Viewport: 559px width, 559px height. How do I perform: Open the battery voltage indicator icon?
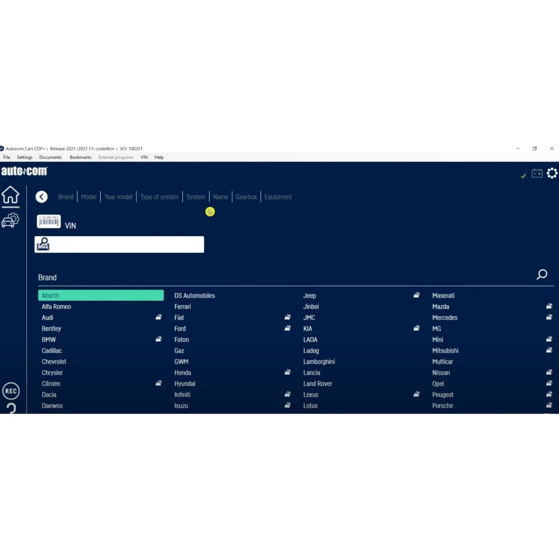pos(537,173)
